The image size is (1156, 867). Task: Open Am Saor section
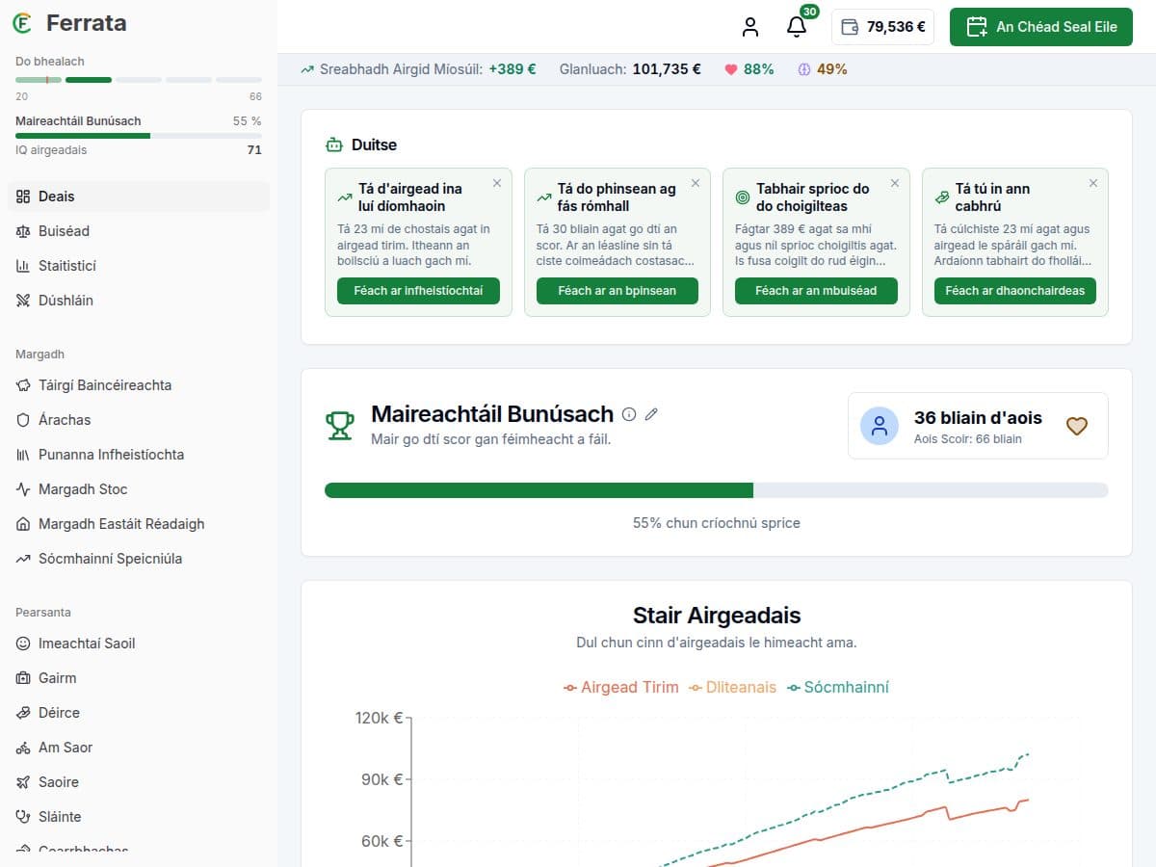click(139, 748)
